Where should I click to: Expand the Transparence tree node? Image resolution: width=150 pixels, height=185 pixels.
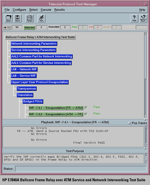[26, 89]
